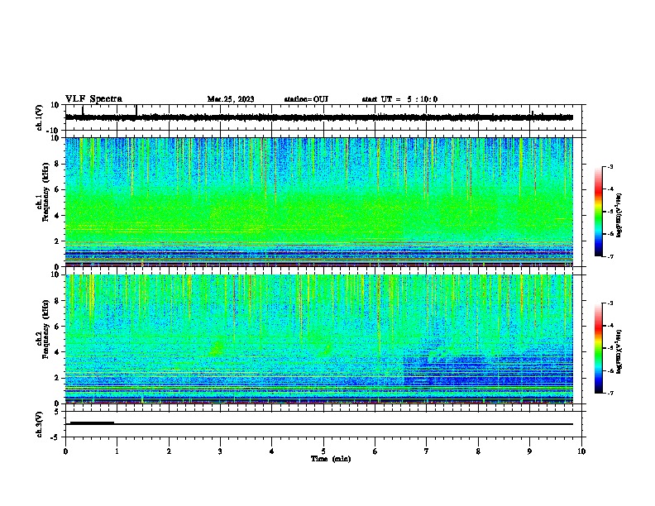
Task: Click the 'Time (min)' axis label
Action: (x=331, y=459)
